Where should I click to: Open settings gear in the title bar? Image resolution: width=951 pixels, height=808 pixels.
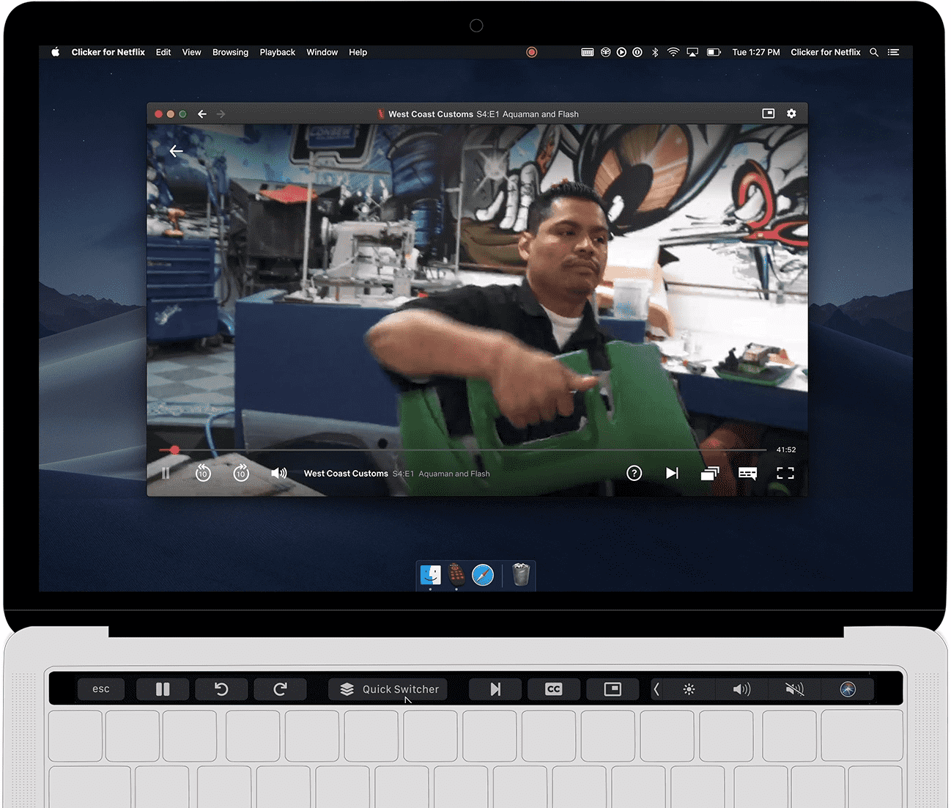pyautogui.click(x=791, y=114)
